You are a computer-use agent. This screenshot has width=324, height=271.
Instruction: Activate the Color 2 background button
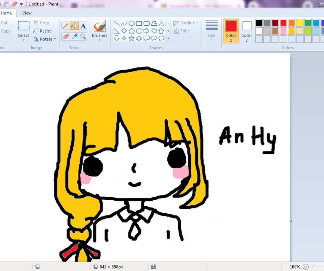pyautogui.click(x=247, y=31)
